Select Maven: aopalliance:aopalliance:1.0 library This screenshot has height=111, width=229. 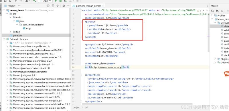point(29,46)
